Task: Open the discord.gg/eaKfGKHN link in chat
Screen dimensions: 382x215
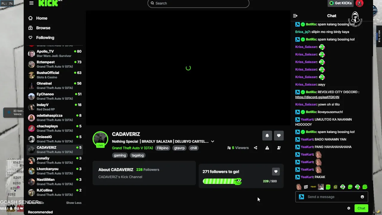Action: (317, 97)
